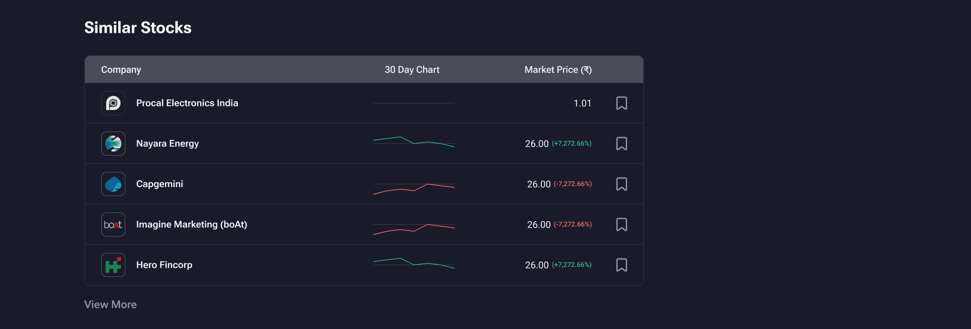View Hero Fincorp company name
This screenshot has width=971, height=329.
coord(164,265)
